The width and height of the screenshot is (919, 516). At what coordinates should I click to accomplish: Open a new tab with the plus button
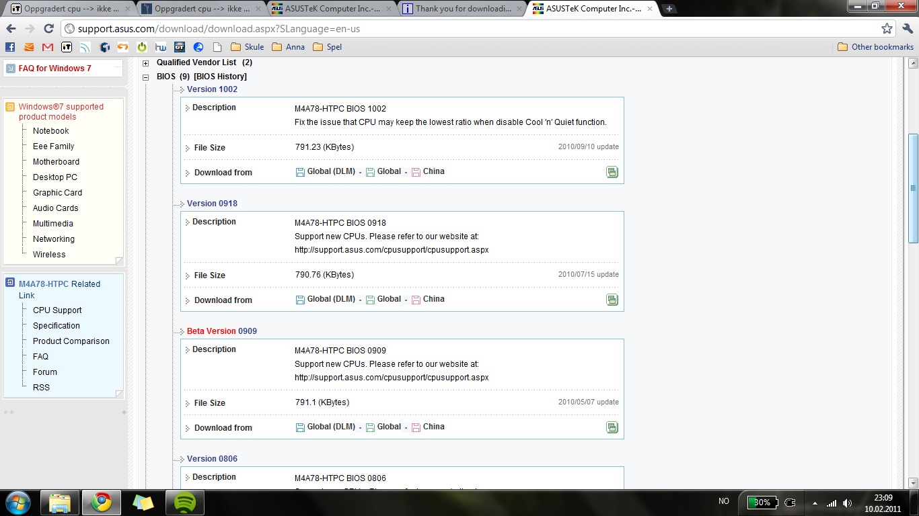tap(670, 9)
